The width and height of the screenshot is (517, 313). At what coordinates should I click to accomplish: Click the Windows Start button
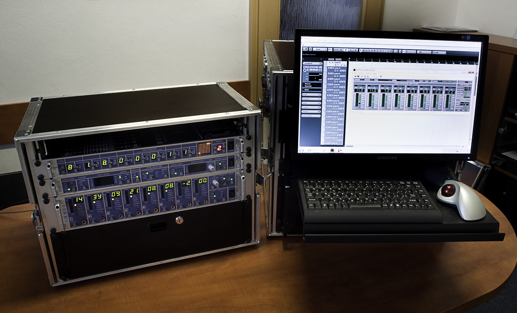coord(302,150)
